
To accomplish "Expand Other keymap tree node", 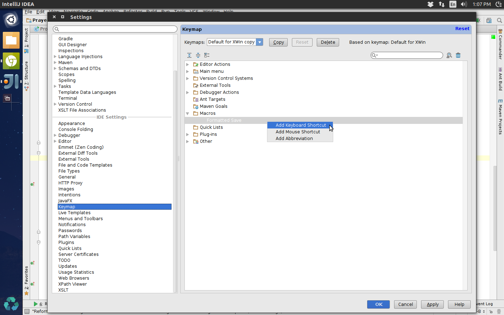I will point(188,141).
